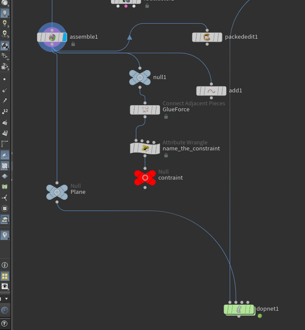The image size is (305, 330).
Task: Click the dopnet1 node label
Action: [x=268, y=309]
